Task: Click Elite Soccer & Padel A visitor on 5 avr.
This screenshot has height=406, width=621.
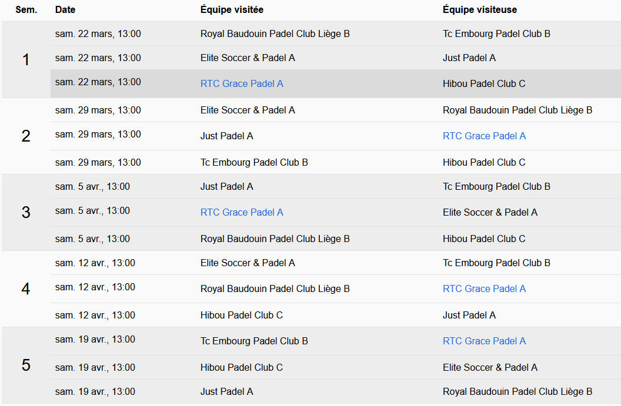Action: 490,212
